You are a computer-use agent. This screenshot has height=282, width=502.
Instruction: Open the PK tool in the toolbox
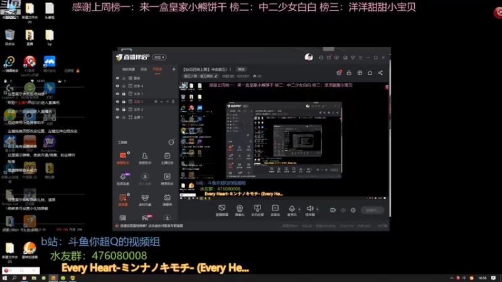[146, 217]
